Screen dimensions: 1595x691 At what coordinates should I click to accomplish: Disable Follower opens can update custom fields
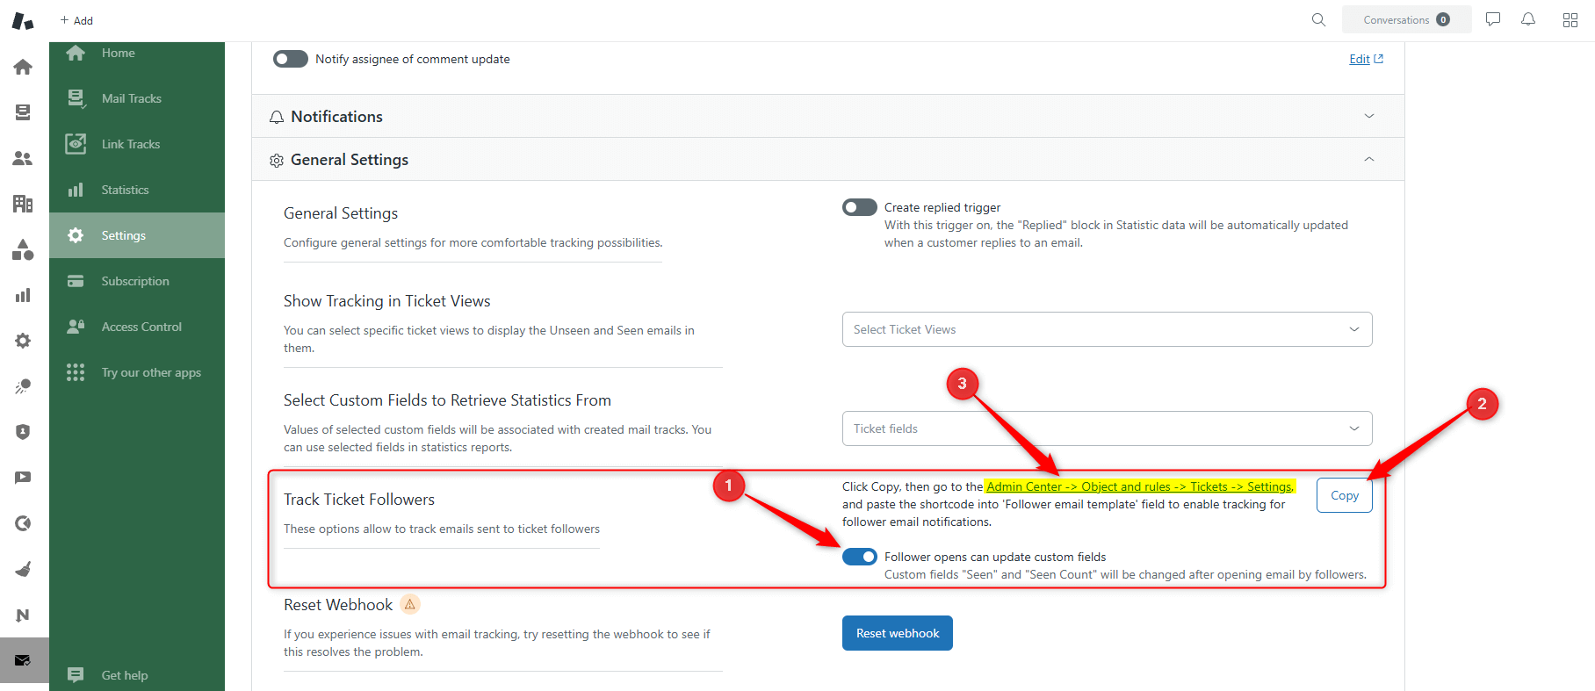859,557
